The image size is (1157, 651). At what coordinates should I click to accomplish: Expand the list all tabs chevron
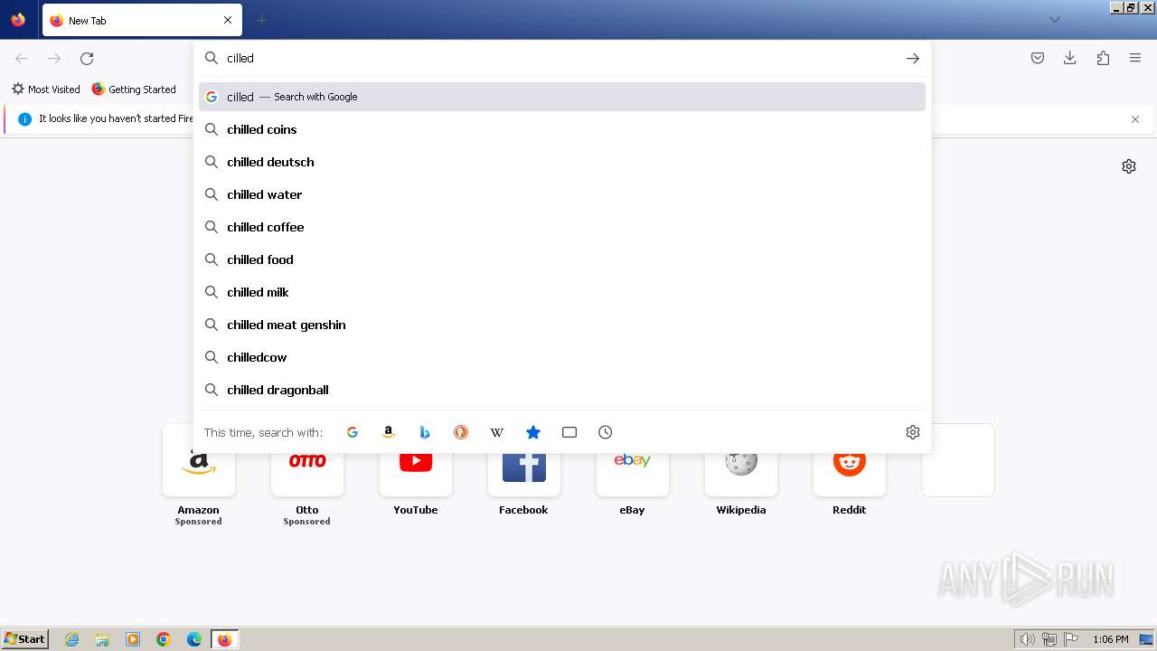point(1054,20)
